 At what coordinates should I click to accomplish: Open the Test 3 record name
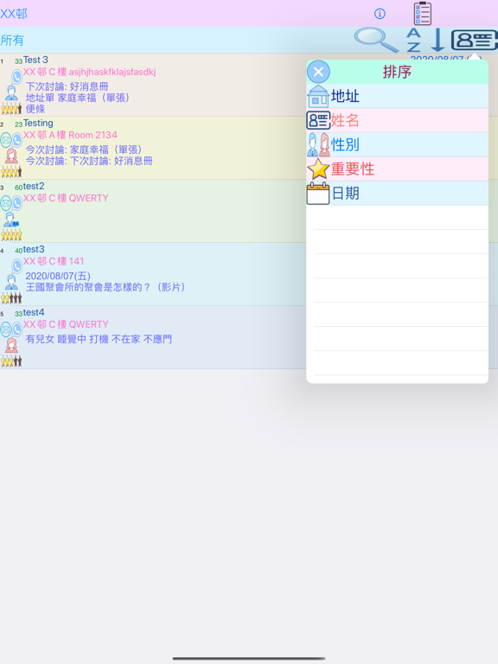(35, 60)
